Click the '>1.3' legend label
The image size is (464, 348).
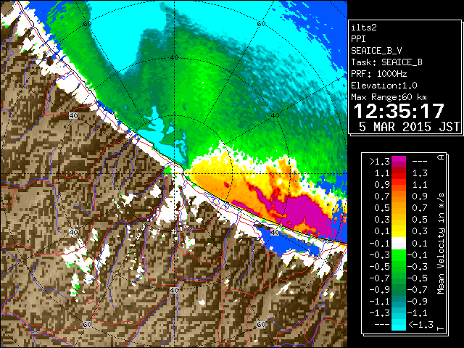[380, 162]
